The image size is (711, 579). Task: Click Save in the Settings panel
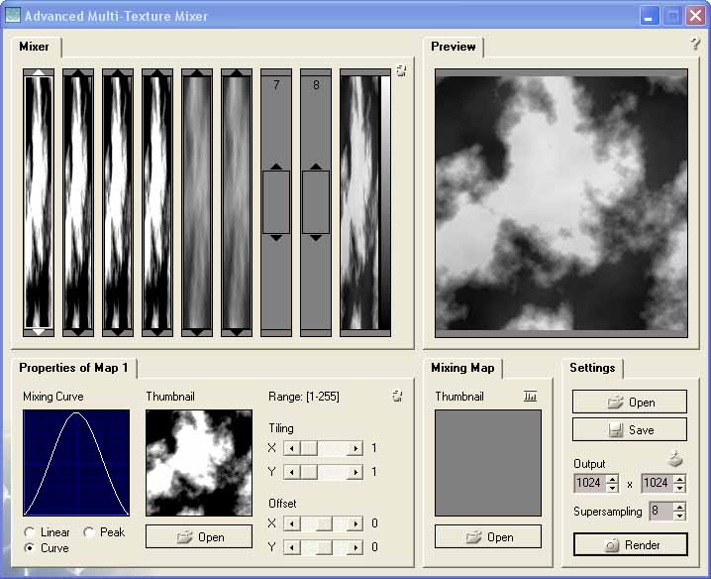click(x=629, y=430)
